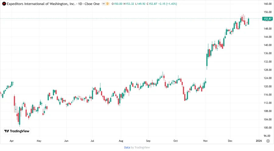Viewport: 274px width, 151px height.
Task: Click the 132.00 price axis label
Action: [268, 62]
